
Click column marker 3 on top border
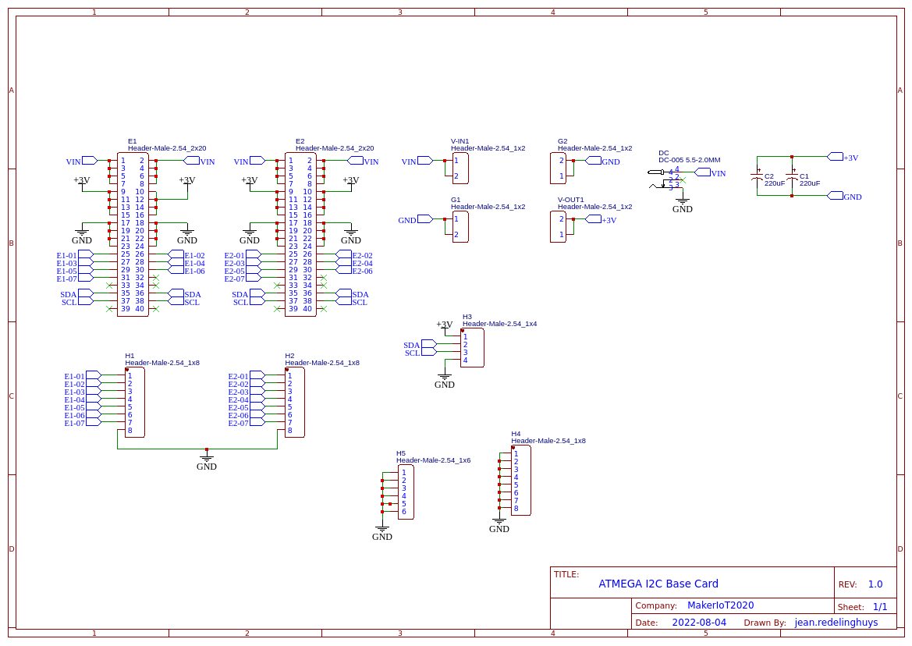(x=399, y=12)
